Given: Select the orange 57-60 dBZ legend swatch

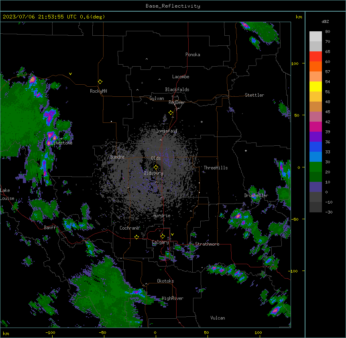Looking at the screenshot, I should 315,66.
